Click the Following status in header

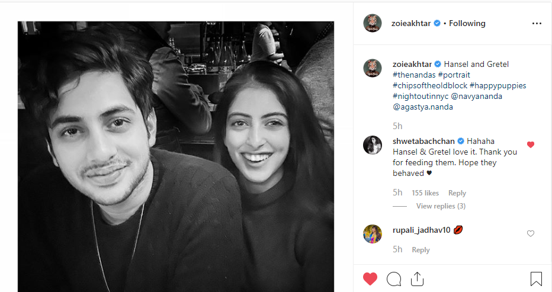(x=467, y=23)
